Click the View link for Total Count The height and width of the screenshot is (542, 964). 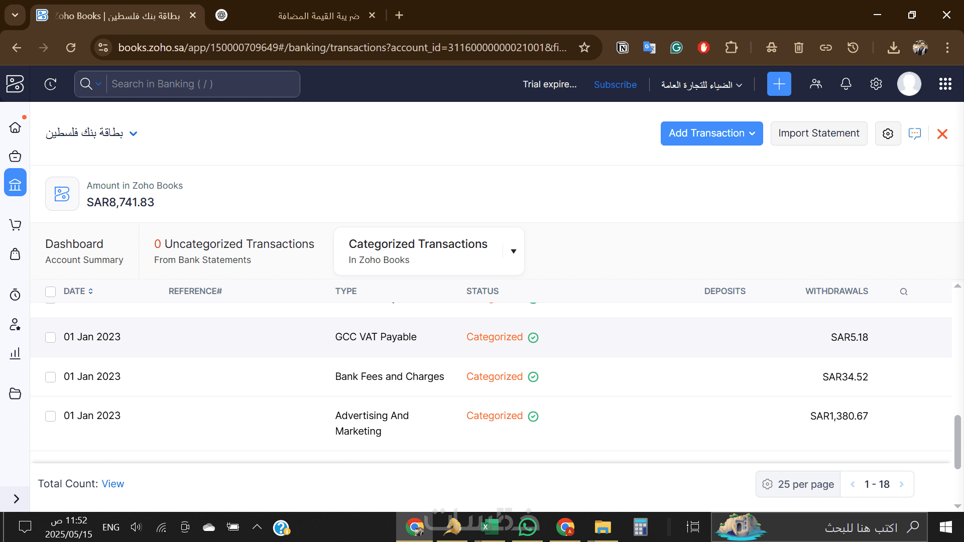(112, 484)
